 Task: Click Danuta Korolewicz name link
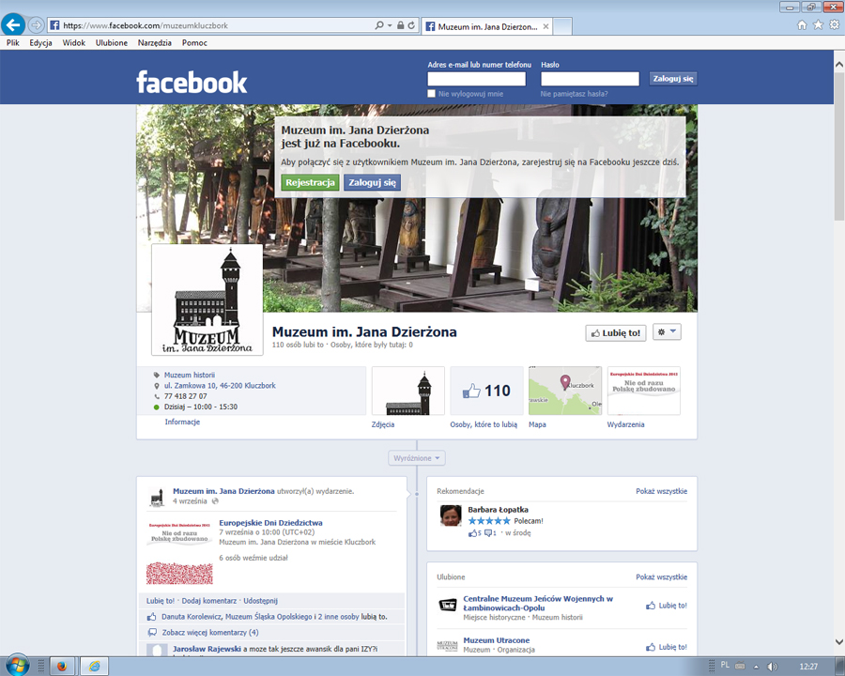pyautogui.click(x=192, y=617)
